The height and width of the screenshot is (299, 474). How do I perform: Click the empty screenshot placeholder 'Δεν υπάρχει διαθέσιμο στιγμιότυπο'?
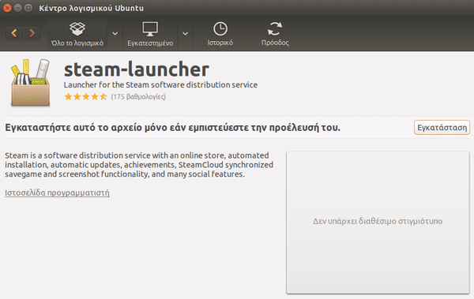click(x=378, y=222)
